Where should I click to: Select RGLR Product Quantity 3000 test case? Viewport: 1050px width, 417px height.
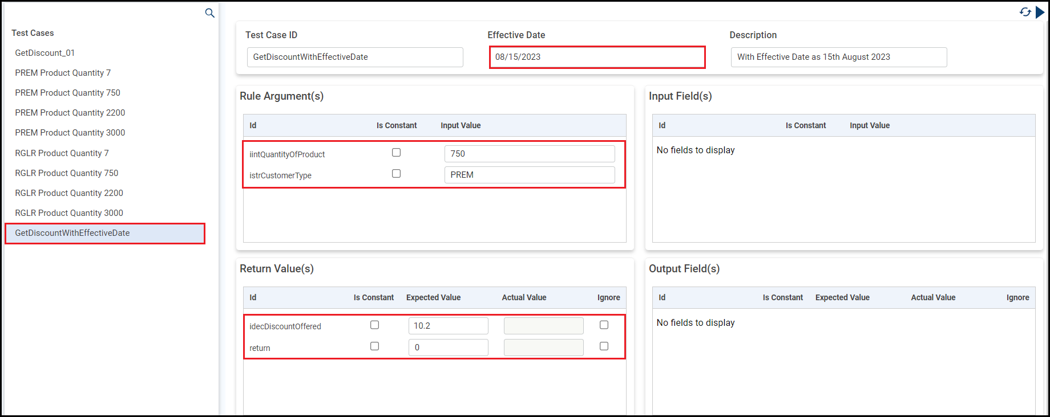click(69, 213)
